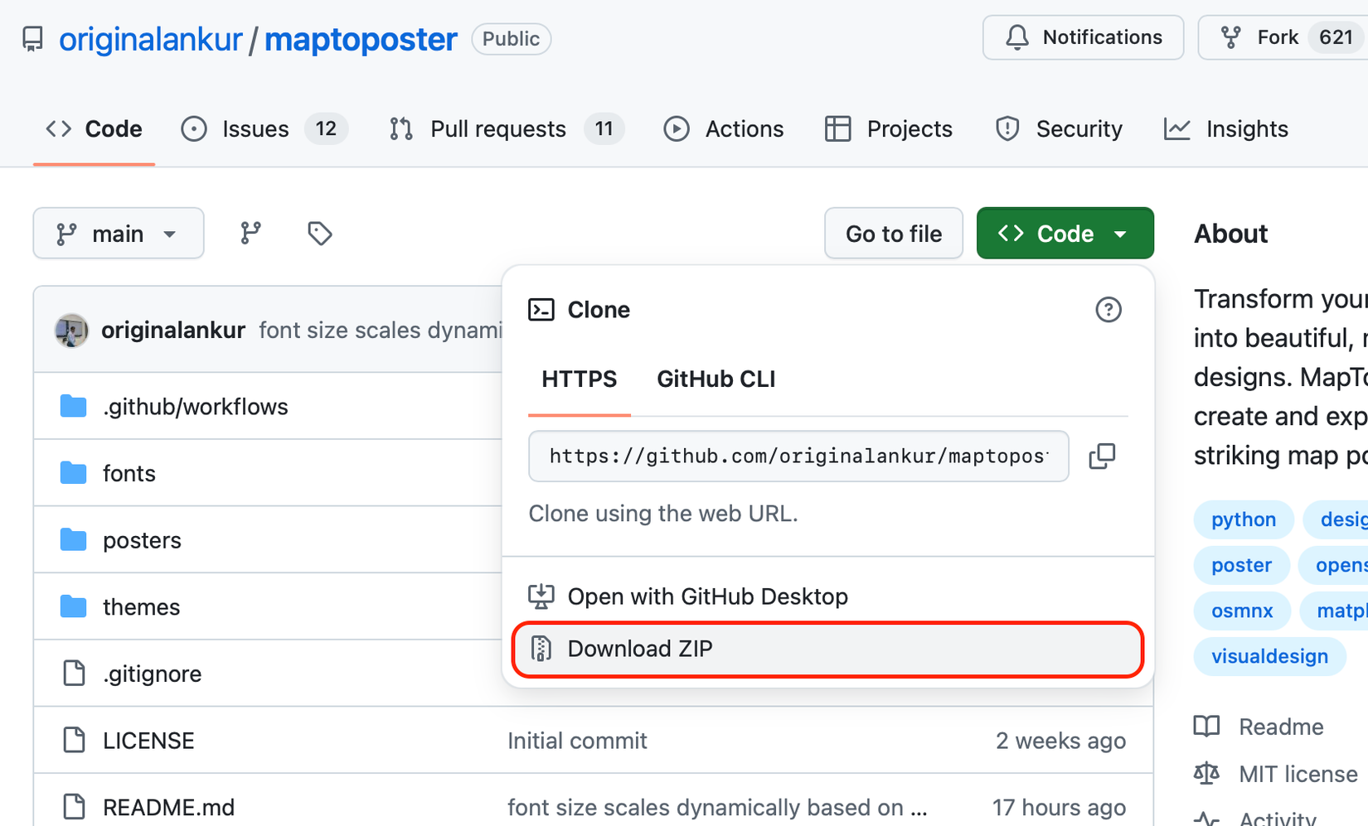This screenshot has height=826, width=1368.
Task: Select the clone URL text field
Action: click(798, 456)
